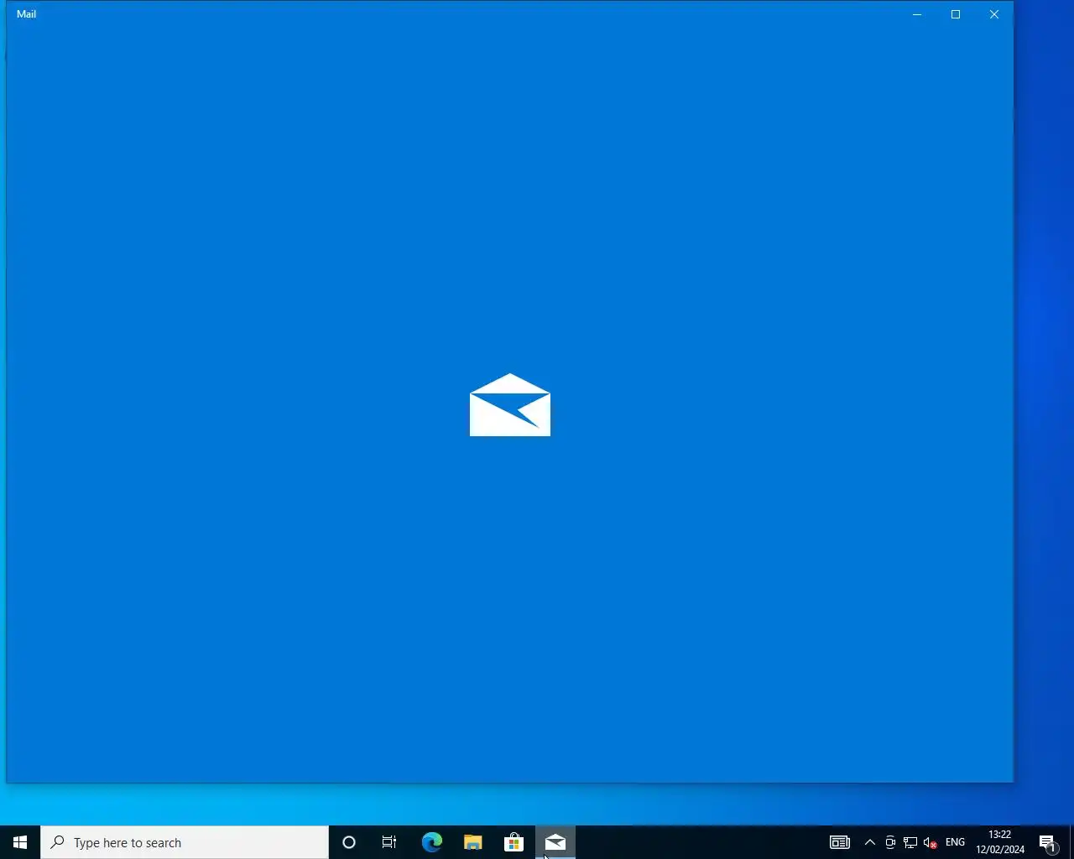Open File Explorer from taskbar
The image size is (1074, 859).
click(x=472, y=842)
